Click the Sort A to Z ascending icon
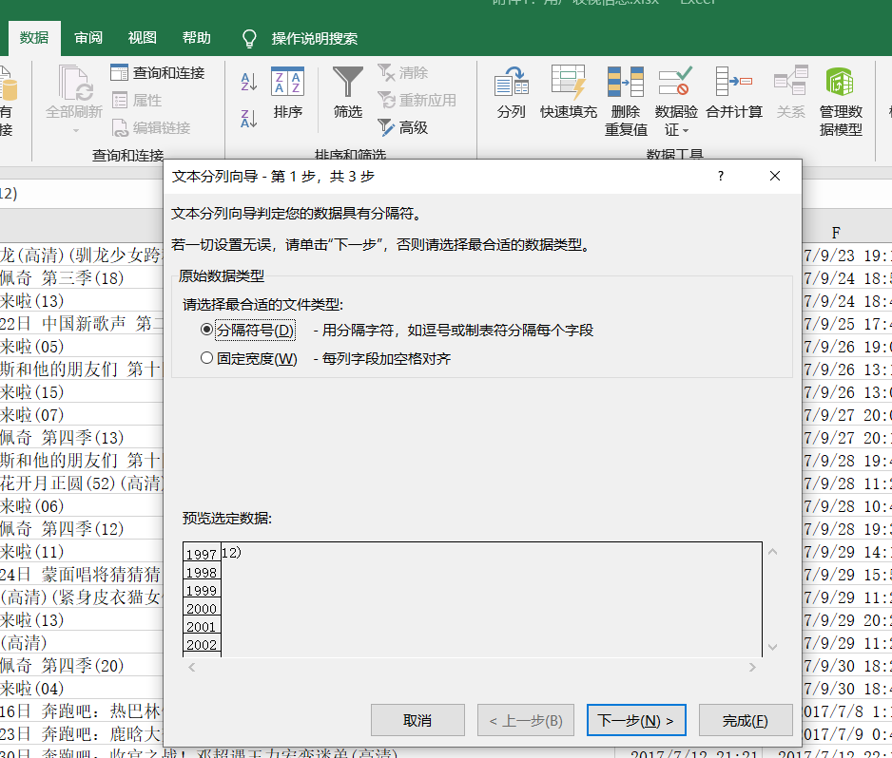Viewport: 892px width, 758px height. coord(248,82)
